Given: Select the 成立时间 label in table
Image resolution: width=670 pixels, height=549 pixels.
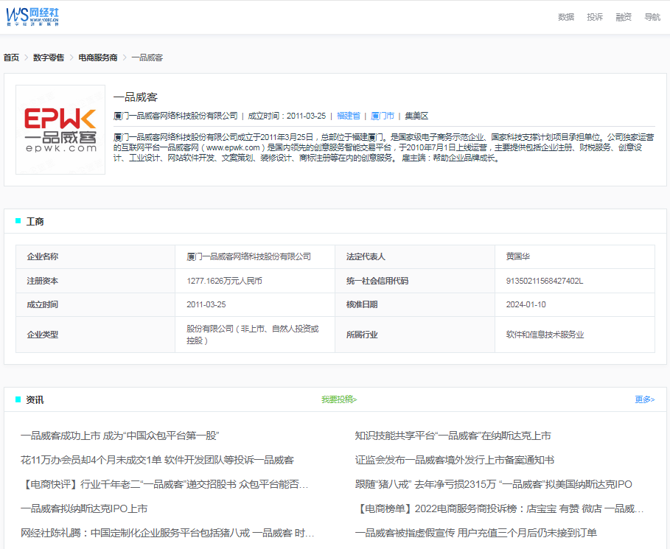Looking at the screenshot, I should 95,304.
